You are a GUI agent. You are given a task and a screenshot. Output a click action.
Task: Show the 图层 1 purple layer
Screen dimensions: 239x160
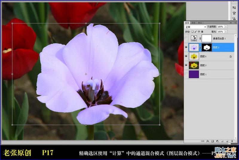click(186, 74)
